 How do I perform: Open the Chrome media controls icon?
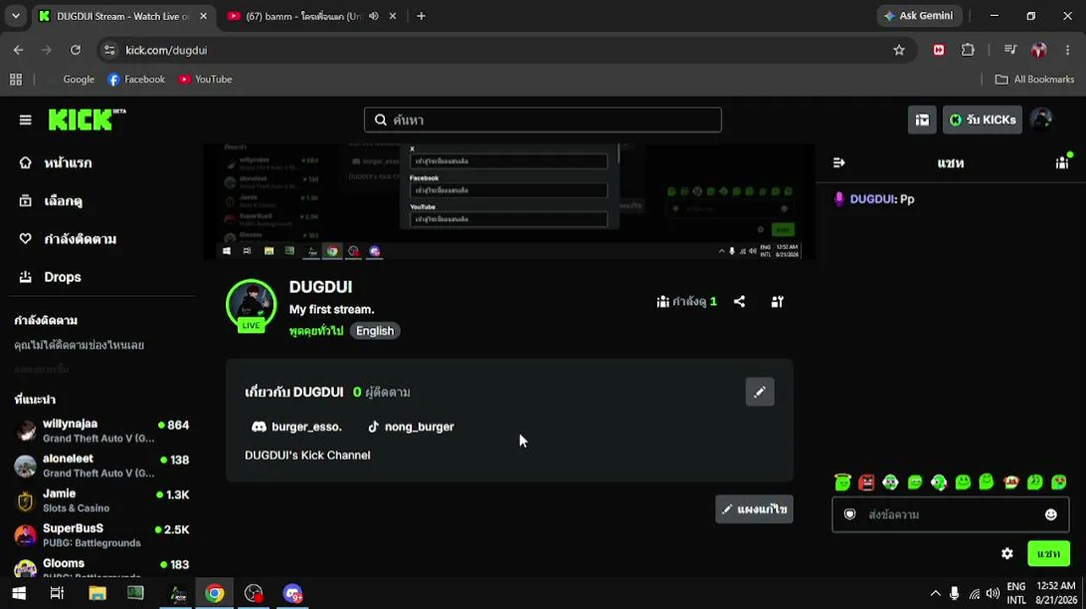(x=1010, y=50)
